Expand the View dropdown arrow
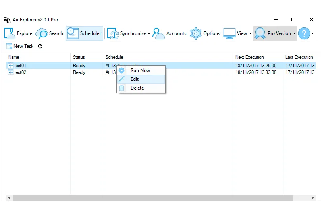This screenshot has height=216, width=322. pos(250,33)
